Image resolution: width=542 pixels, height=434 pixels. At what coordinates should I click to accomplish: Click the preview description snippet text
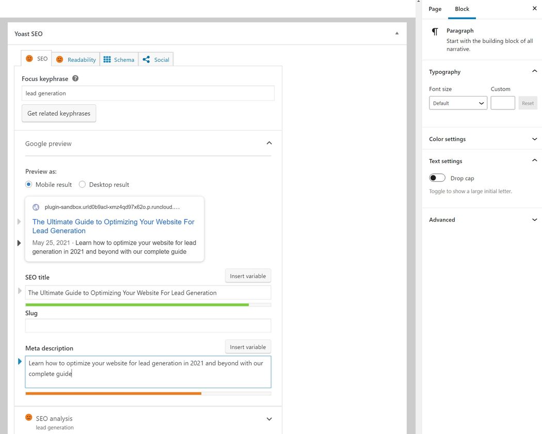tap(114, 247)
